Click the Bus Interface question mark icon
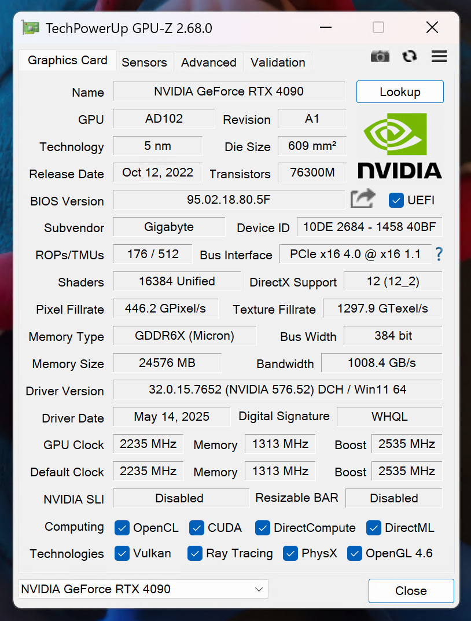471x621 pixels. click(439, 254)
